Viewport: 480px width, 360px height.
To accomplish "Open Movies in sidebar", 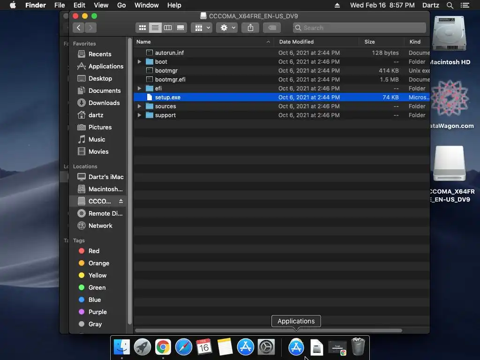I will (93, 152).
